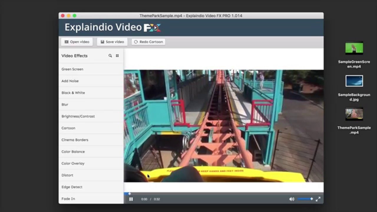Click the Save video button

pos(112,42)
